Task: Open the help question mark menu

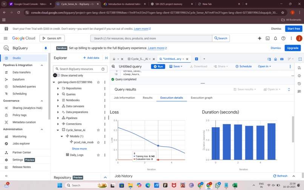Action: [283, 38]
